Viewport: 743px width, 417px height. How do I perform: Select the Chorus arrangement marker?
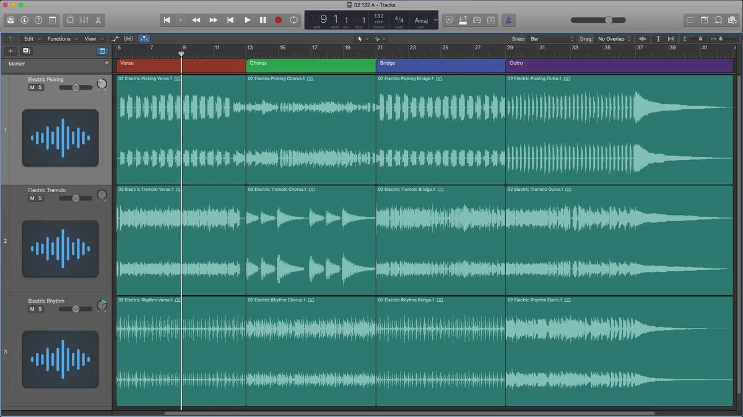(311, 65)
